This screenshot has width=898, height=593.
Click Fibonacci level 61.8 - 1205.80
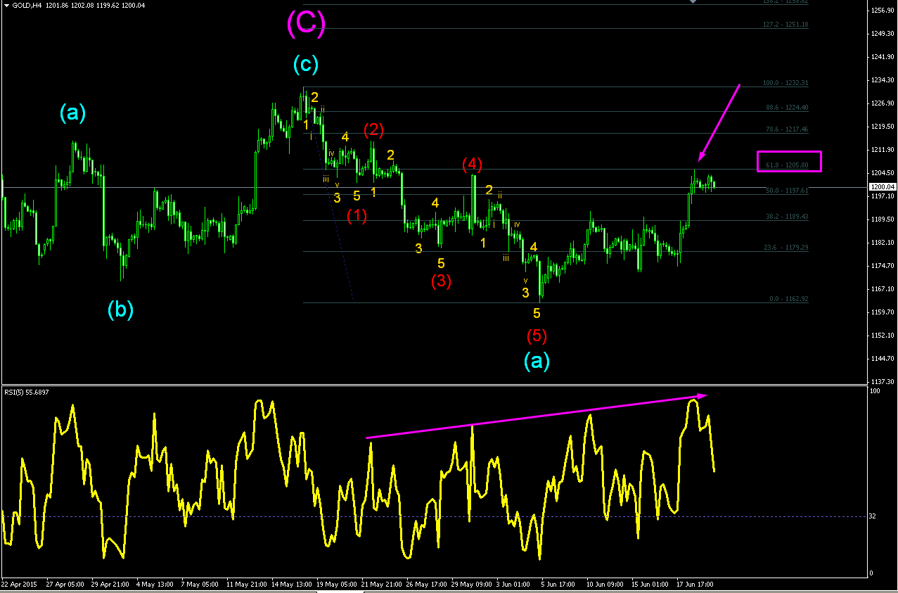tap(787, 165)
